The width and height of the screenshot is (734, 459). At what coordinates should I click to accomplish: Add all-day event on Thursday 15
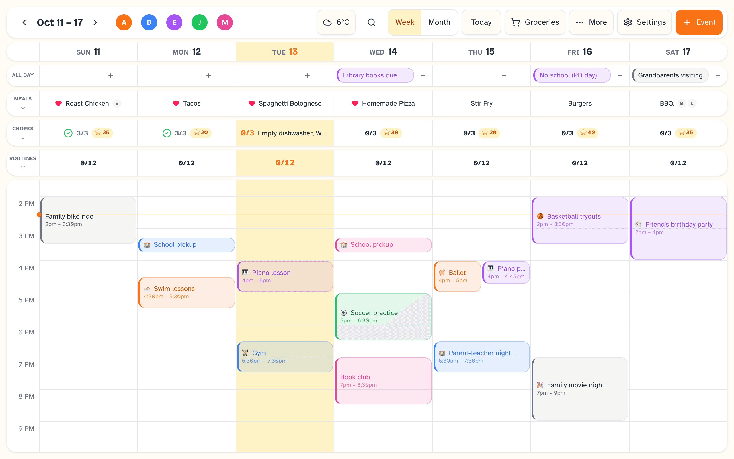coord(504,75)
